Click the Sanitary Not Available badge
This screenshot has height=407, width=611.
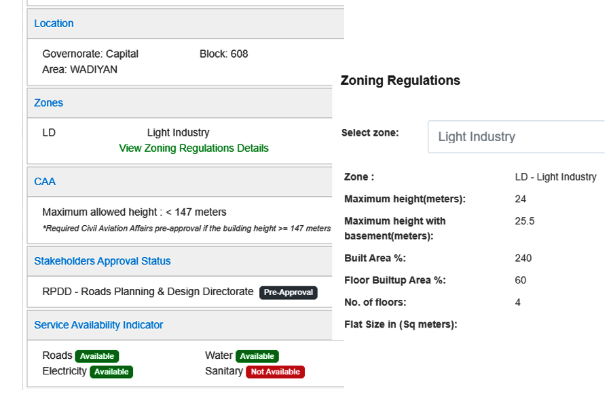tap(275, 372)
